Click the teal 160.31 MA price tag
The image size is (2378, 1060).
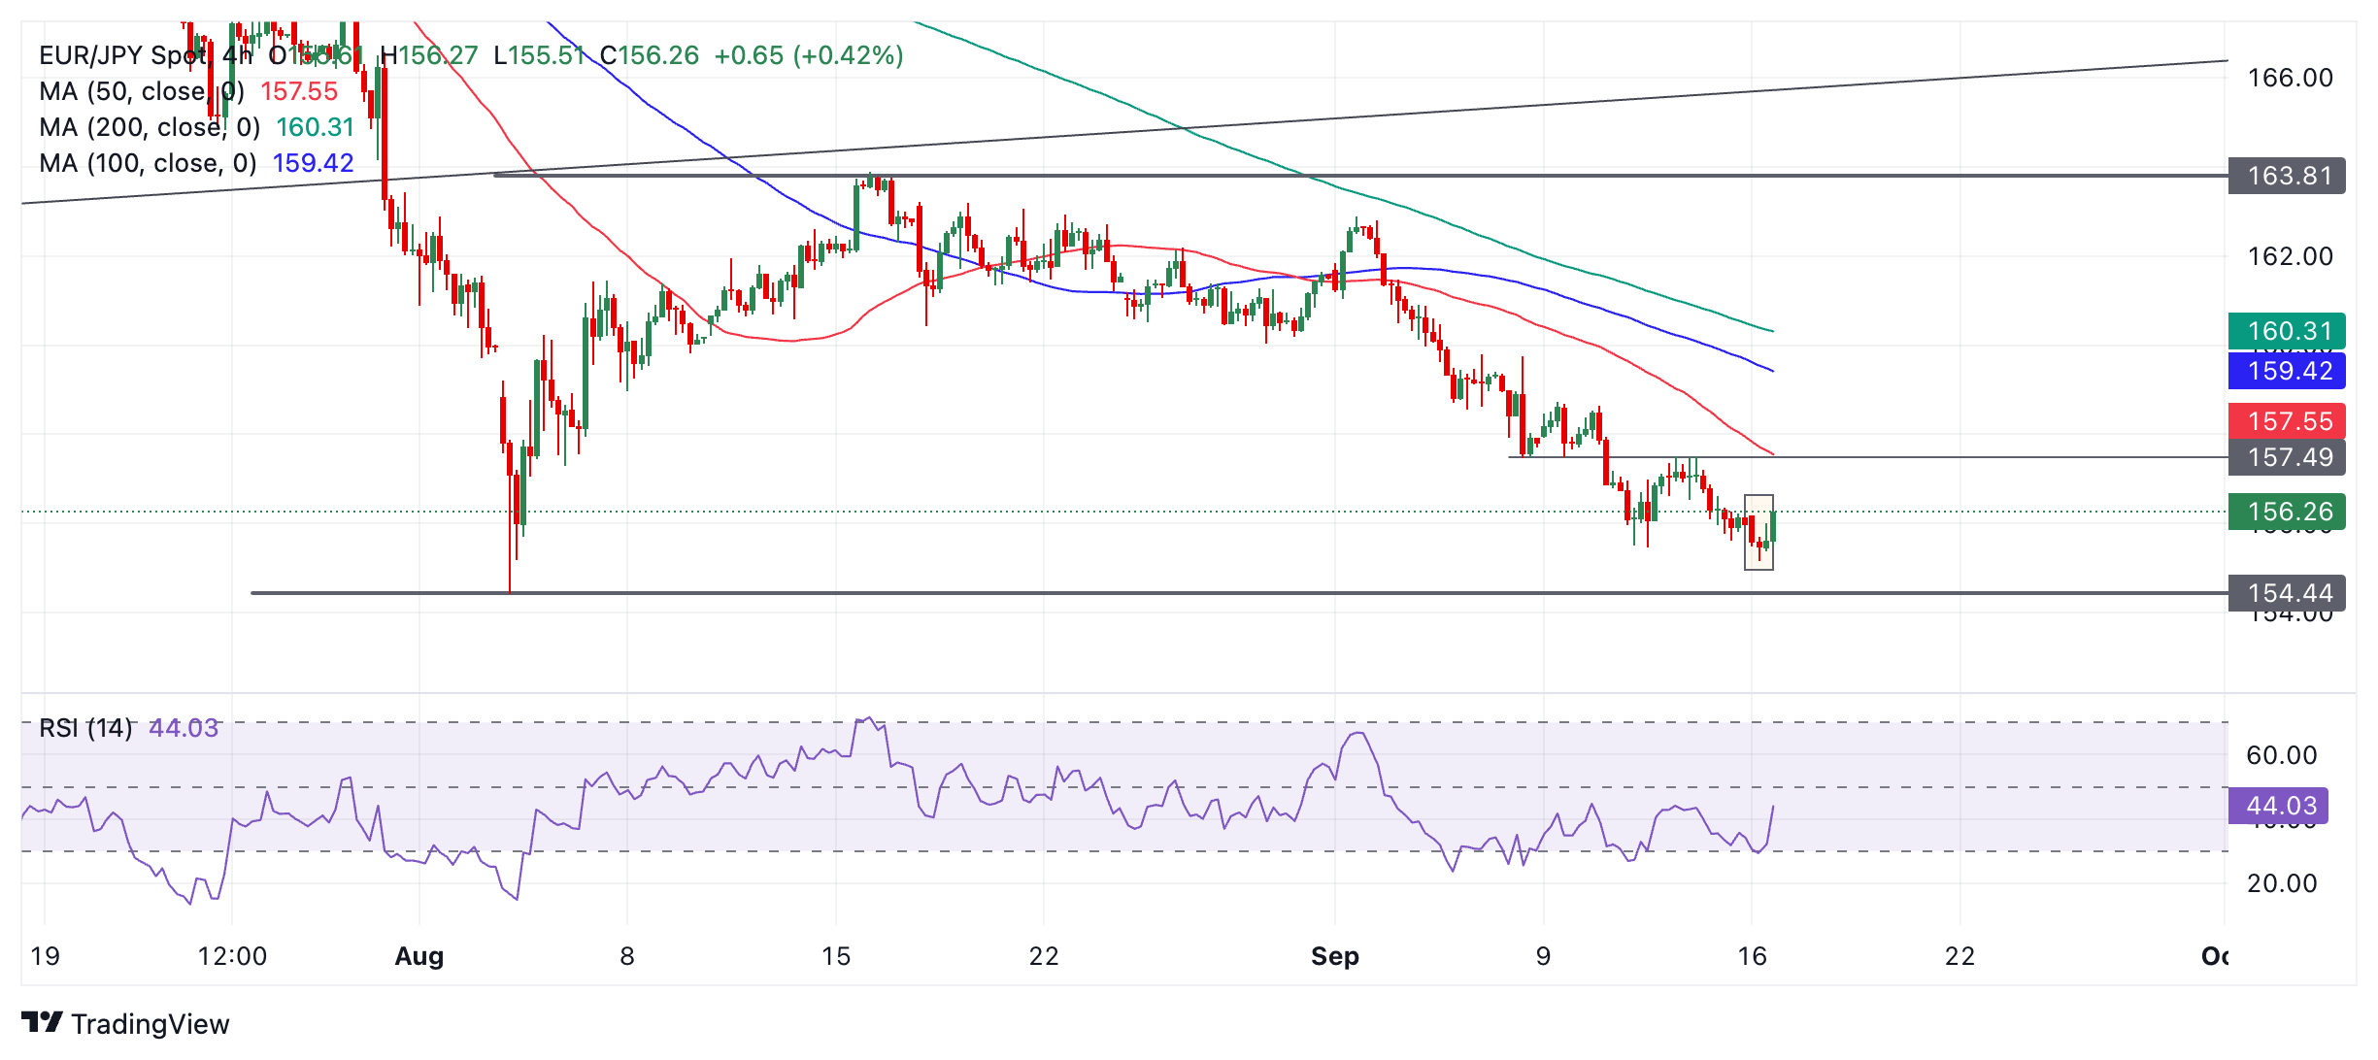point(2286,331)
